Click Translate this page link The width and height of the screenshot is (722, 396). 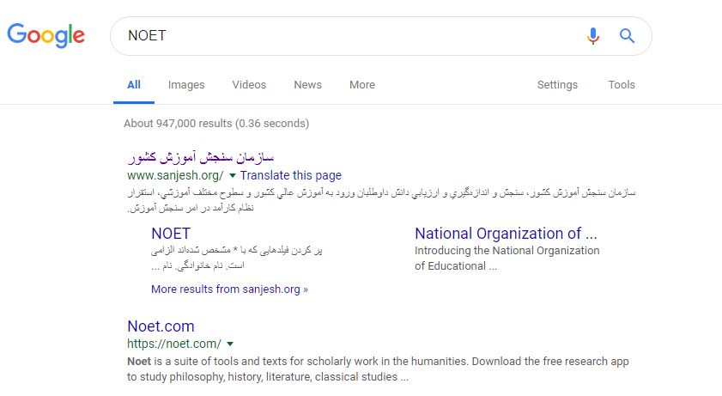(x=290, y=175)
